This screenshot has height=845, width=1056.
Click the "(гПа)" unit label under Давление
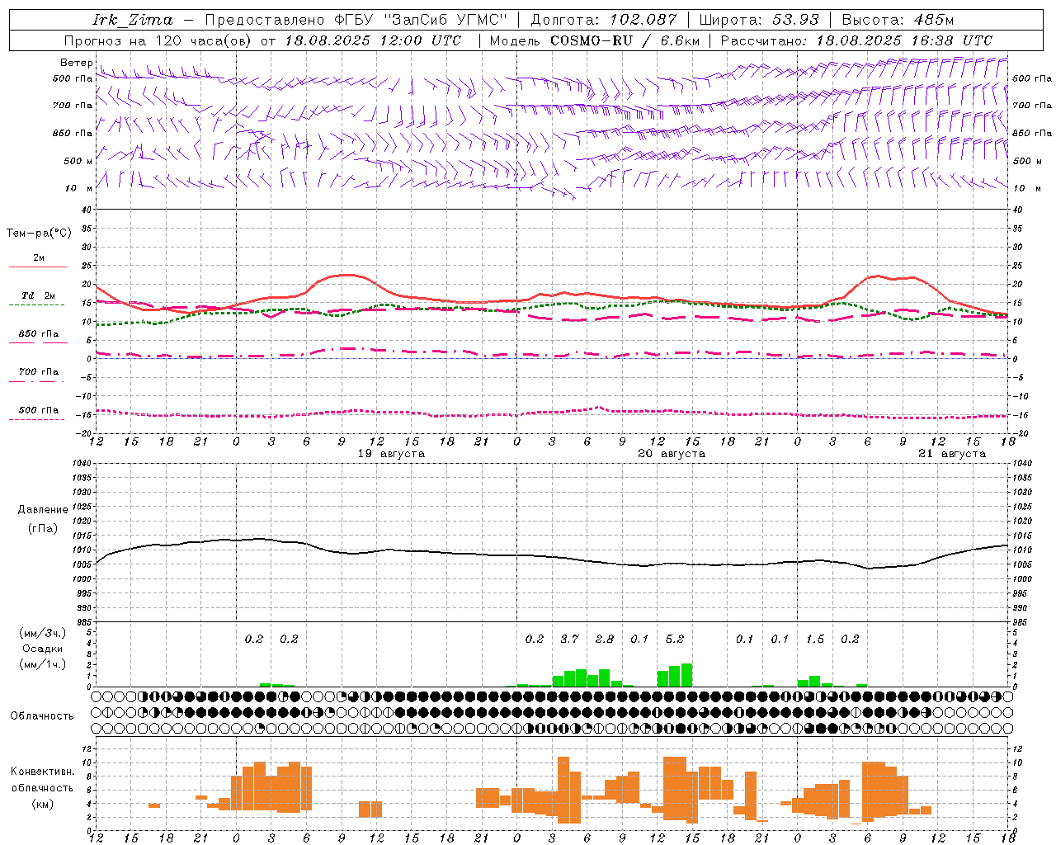pos(42,528)
